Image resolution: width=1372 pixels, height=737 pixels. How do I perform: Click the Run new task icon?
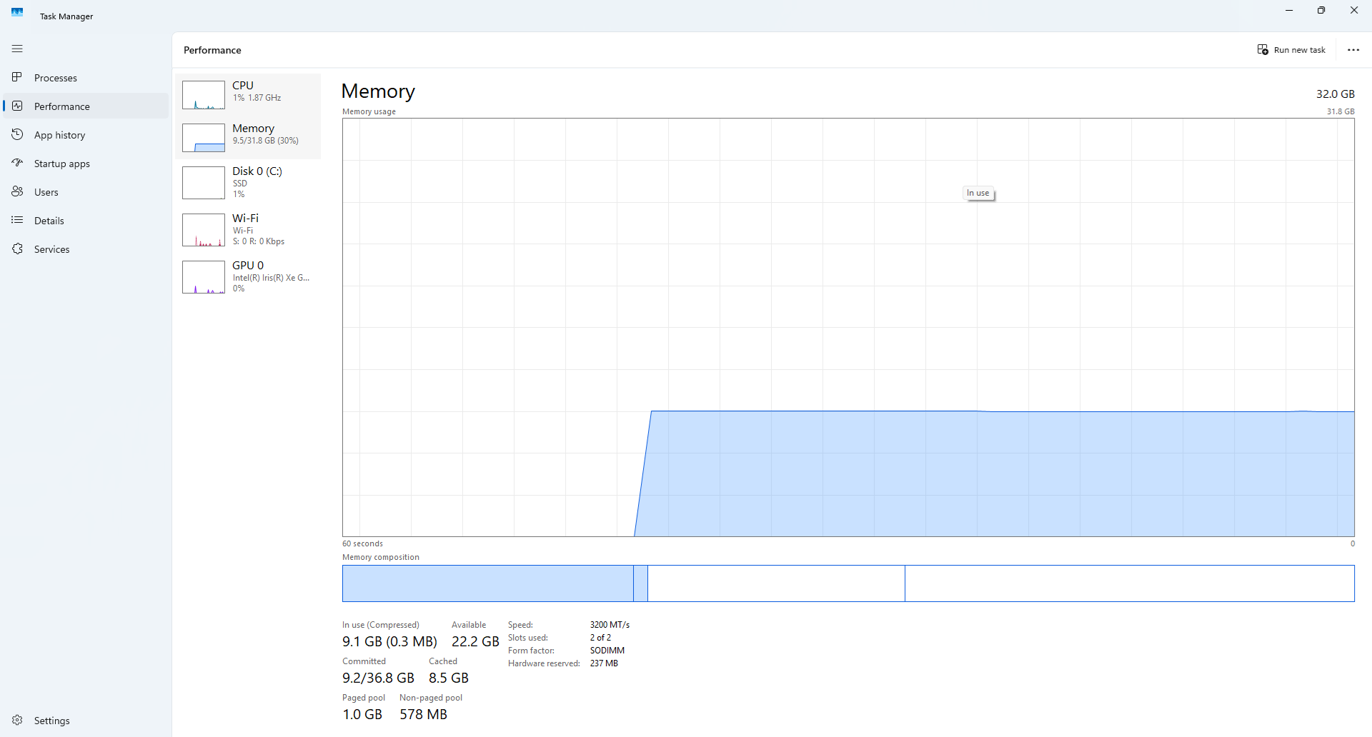1263,49
